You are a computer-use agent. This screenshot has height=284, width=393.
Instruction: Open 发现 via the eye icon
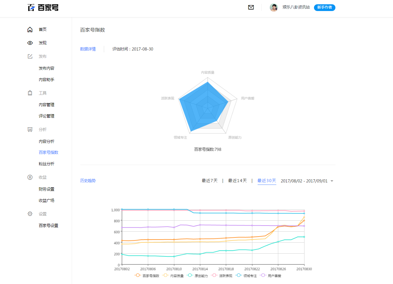coord(30,43)
